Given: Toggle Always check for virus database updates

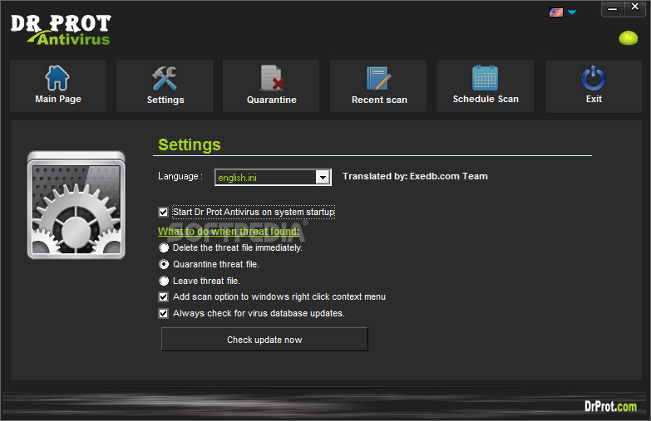Looking at the screenshot, I should tap(252, 313).
